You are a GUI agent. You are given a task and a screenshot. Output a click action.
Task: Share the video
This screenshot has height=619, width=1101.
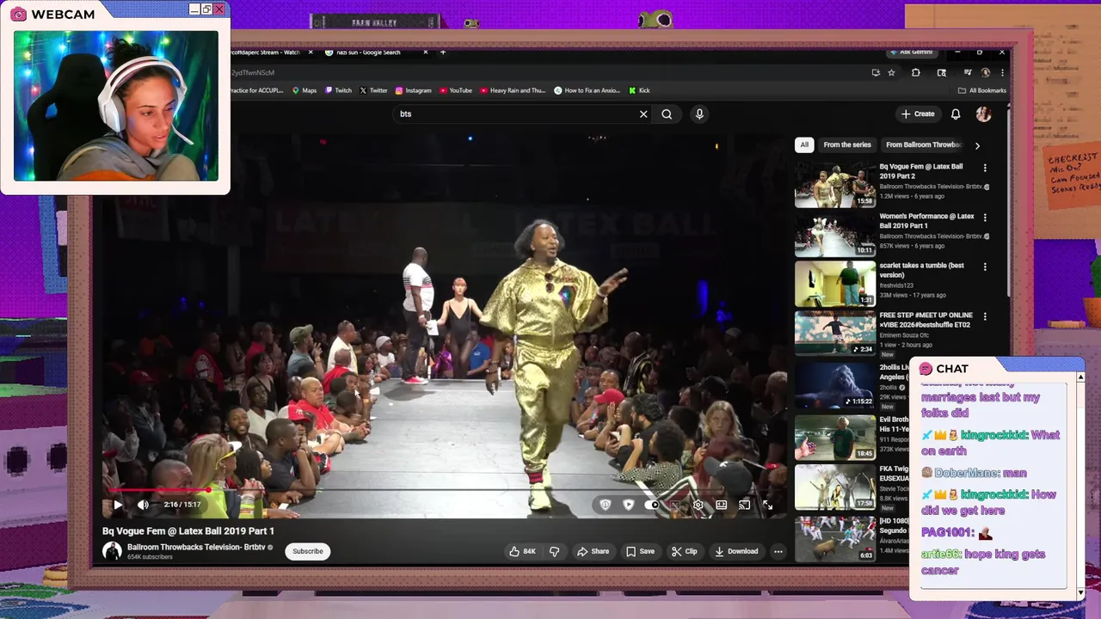pos(594,551)
